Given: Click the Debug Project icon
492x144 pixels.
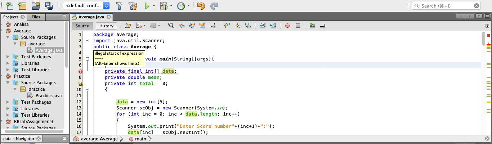Looking at the screenshot, I should 164,6.
